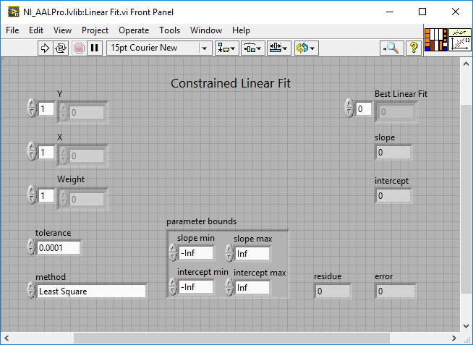Click the Y array index stepper
This screenshot has width=473, height=345.
pos(31,108)
